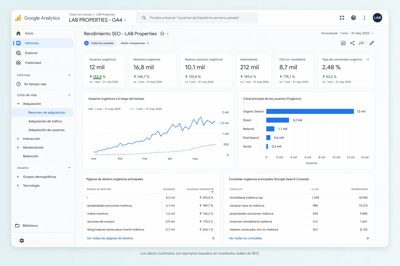The image size is (400, 266).
Task: Collapse the Usuario section chevron
Action: (69, 168)
